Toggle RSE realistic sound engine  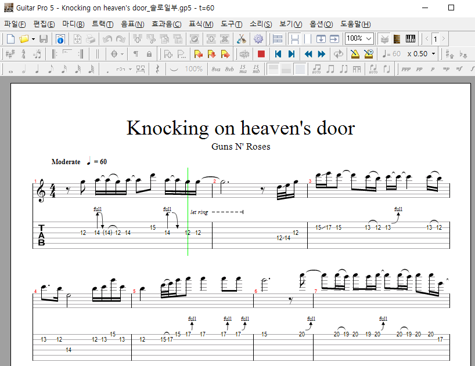[x=244, y=54]
